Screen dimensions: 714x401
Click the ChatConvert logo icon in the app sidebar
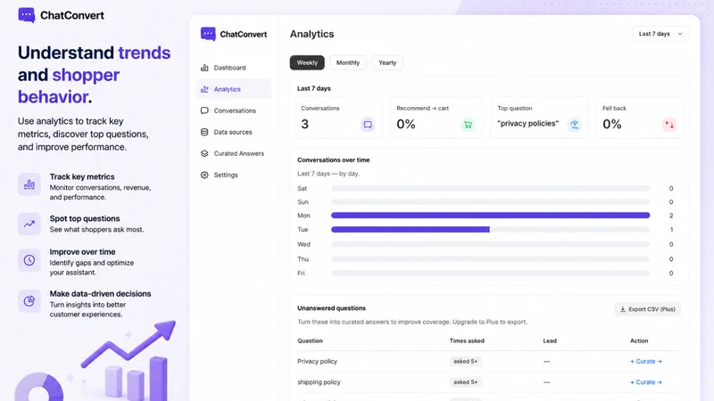click(208, 34)
